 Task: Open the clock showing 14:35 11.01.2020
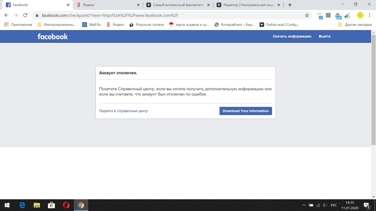[x=349, y=205]
